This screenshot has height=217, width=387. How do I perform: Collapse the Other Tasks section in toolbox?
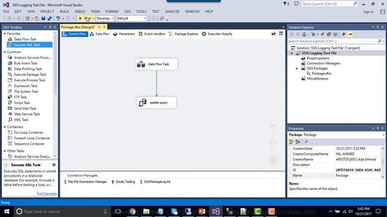click(x=5, y=151)
